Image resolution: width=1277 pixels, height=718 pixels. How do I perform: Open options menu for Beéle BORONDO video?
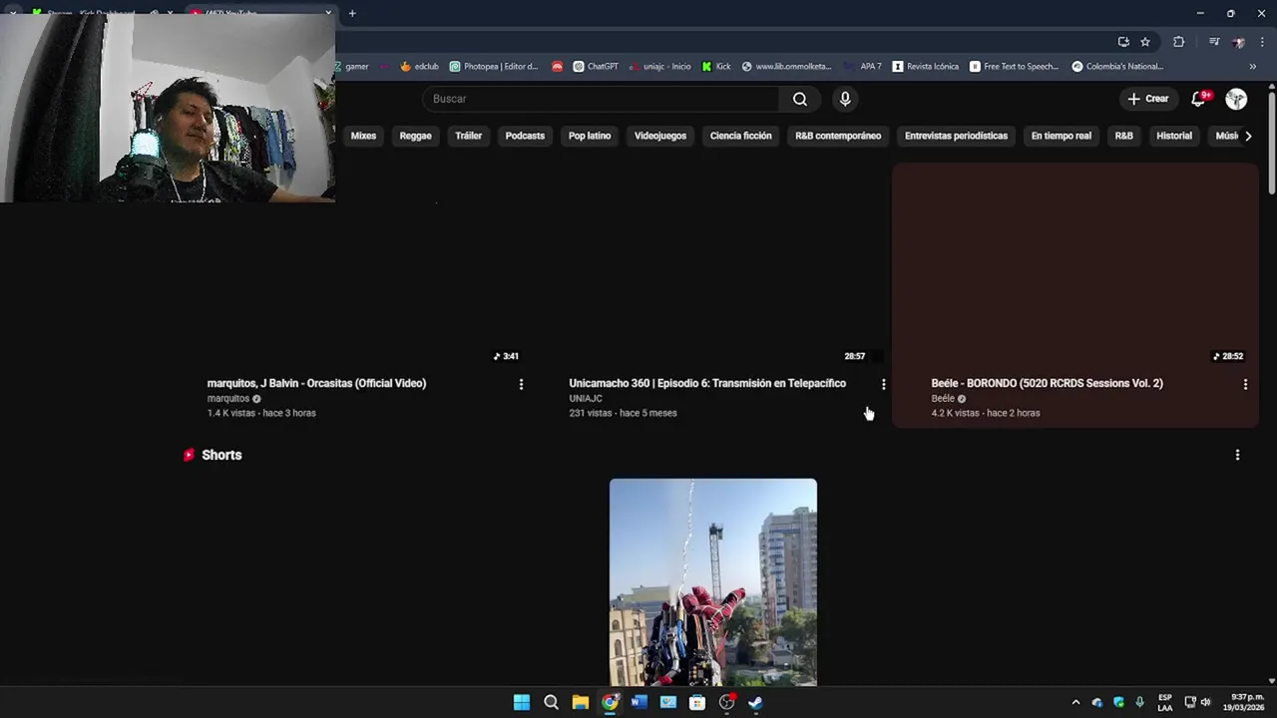1245,384
